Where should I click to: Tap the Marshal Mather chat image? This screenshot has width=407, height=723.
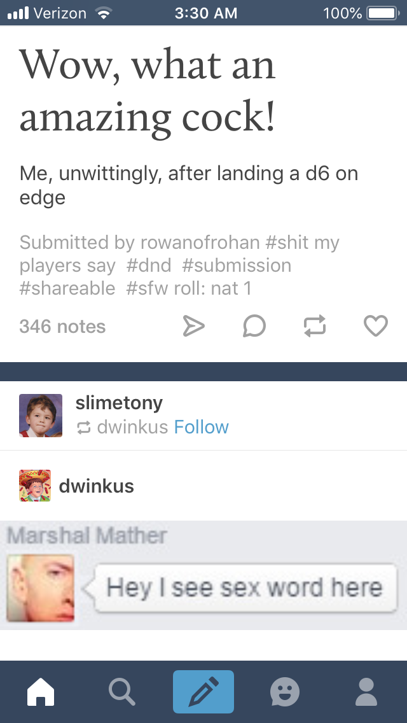(203, 575)
